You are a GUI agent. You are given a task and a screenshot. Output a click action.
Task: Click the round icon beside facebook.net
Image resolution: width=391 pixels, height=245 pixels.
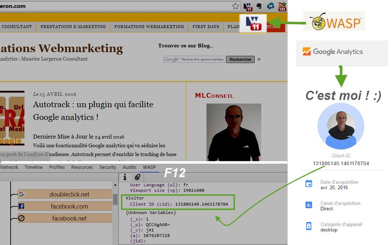point(22,218)
